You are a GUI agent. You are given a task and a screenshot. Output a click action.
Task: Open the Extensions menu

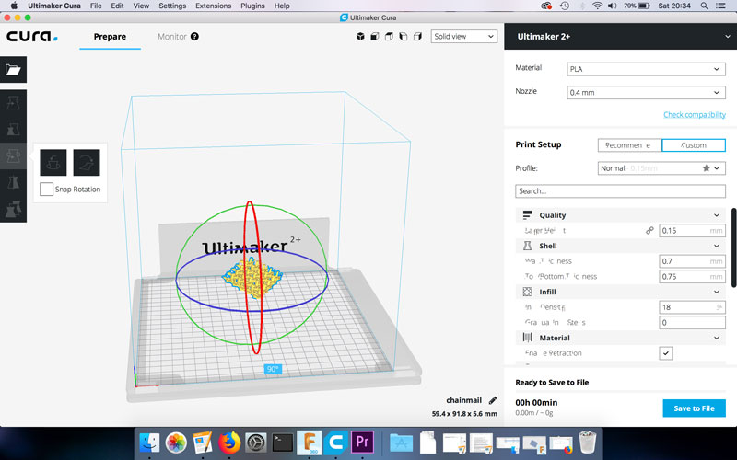pos(214,6)
